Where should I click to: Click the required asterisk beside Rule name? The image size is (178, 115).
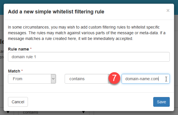[31, 49]
